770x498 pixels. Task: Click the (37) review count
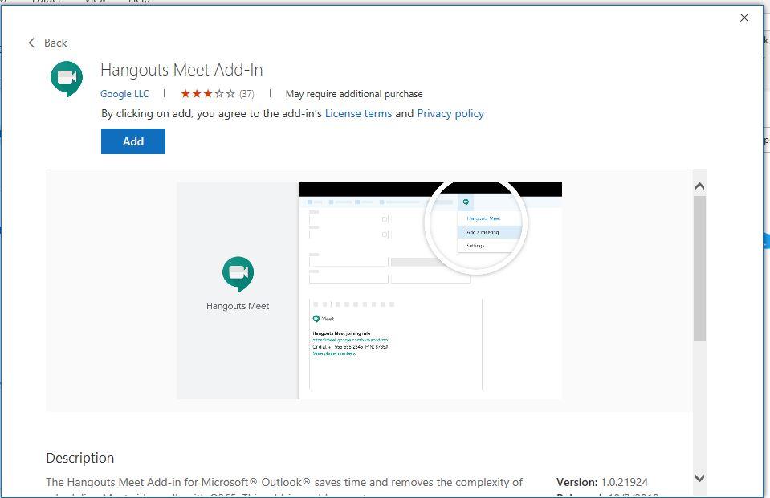click(246, 94)
